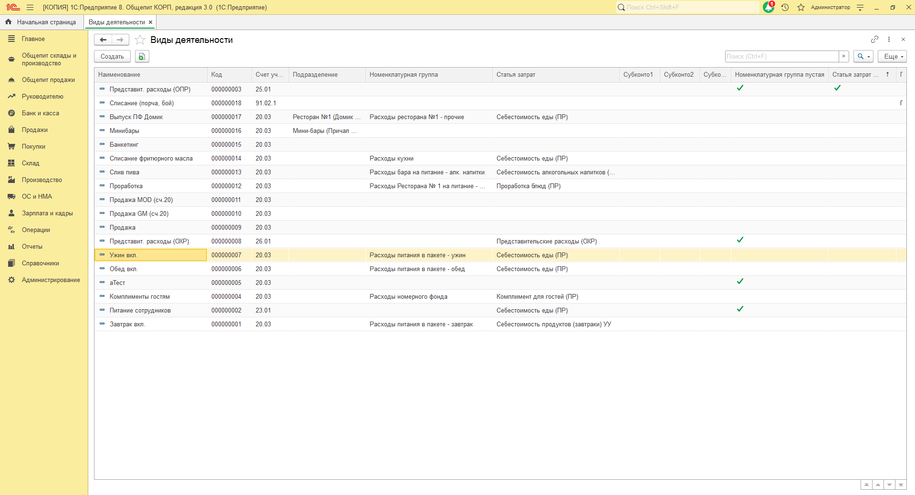The image size is (915, 495).
Task: Copy link with the chain icon
Action: tap(874, 39)
